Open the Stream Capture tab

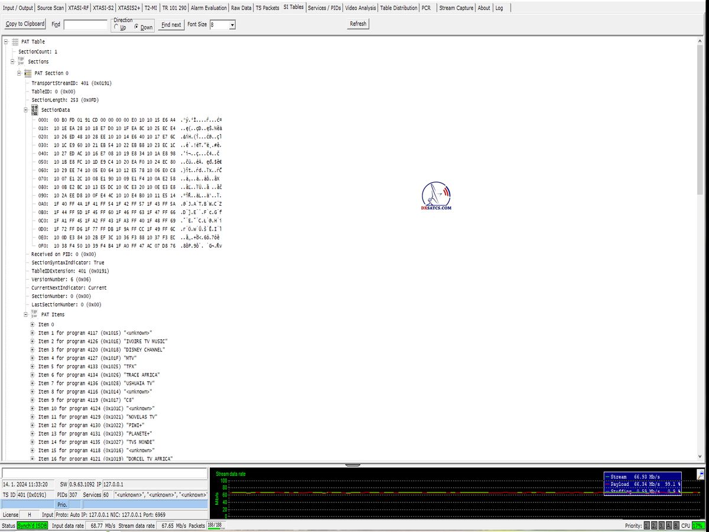point(456,8)
